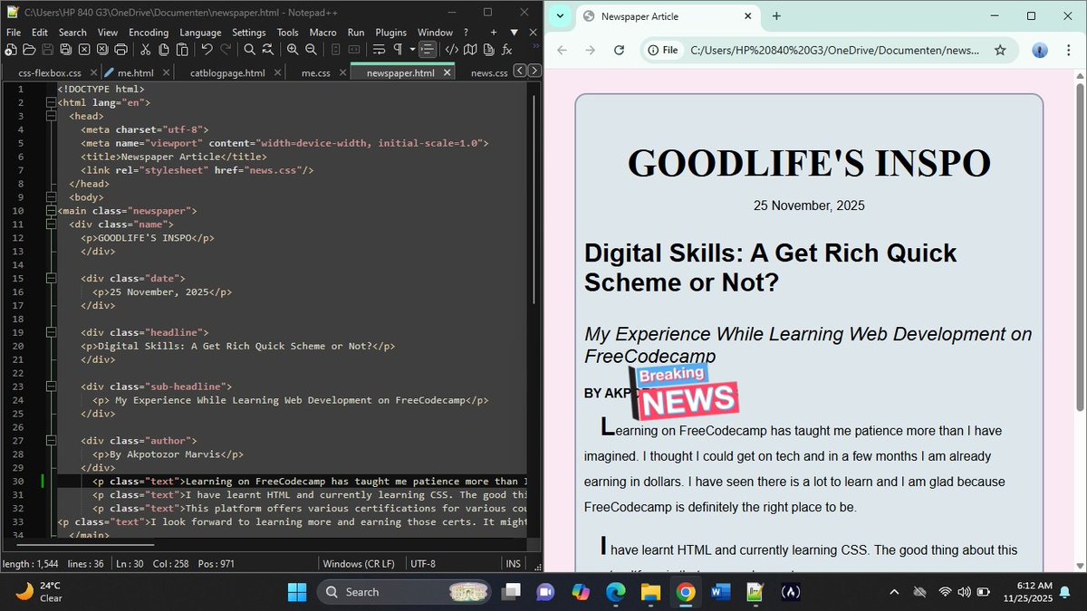Create a new file in Notepad++ toolbar

point(10,50)
